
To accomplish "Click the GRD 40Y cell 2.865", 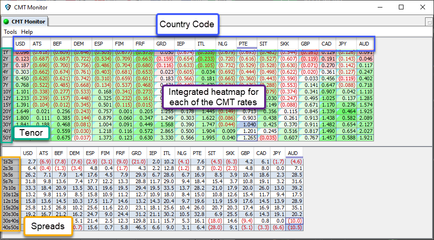I will [164, 131].
